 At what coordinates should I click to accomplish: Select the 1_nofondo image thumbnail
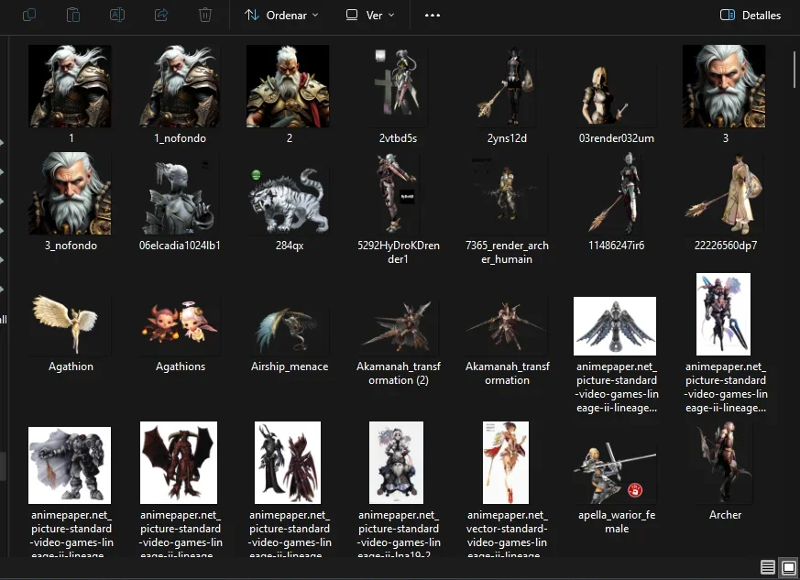click(x=180, y=86)
